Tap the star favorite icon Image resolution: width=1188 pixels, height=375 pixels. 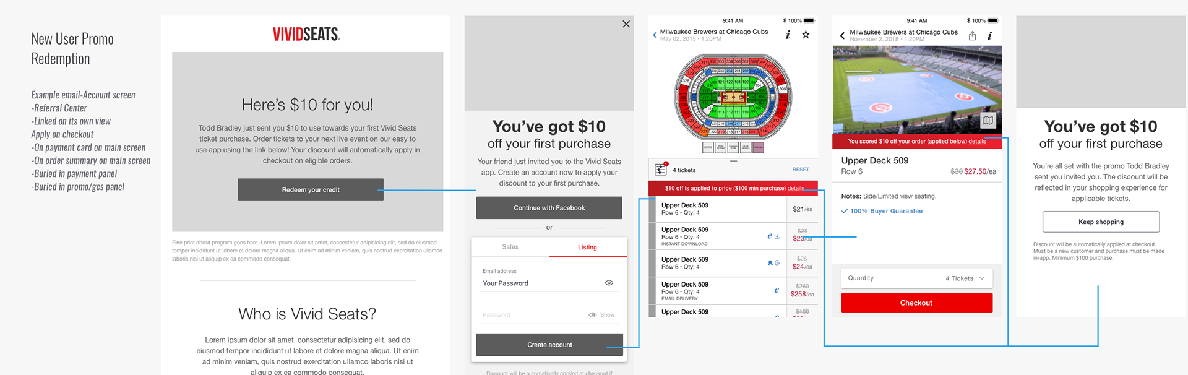(x=806, y=35)
